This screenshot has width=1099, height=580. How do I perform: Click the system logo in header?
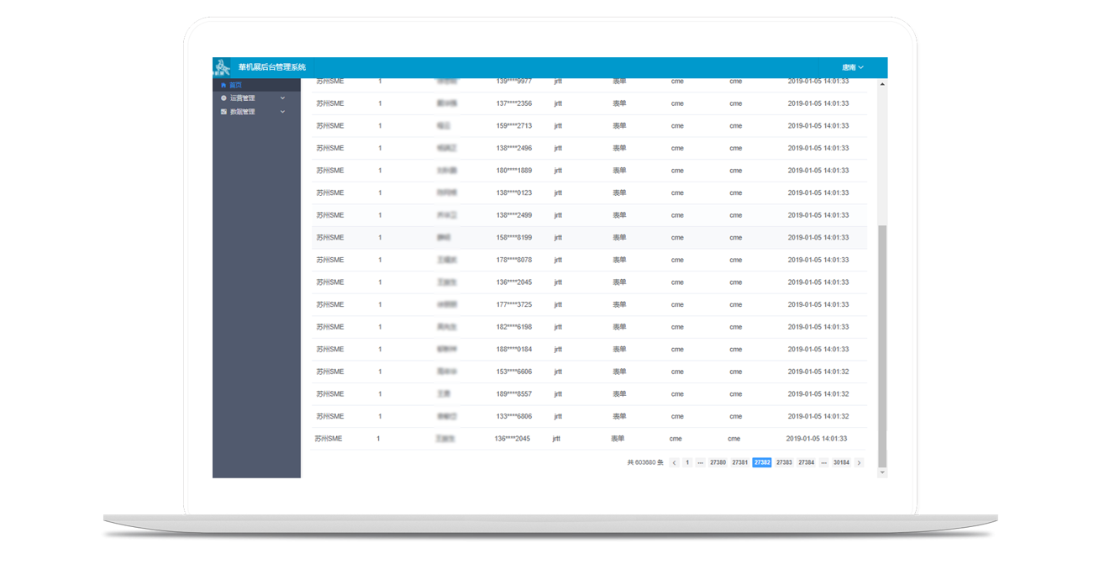222,67
